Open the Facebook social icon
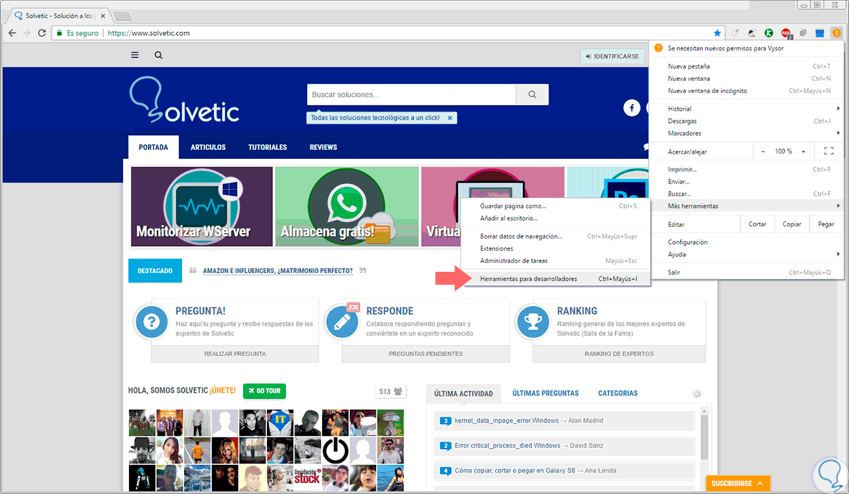The image size is (849, 494). pyautogui.click(x=632, y=108)
